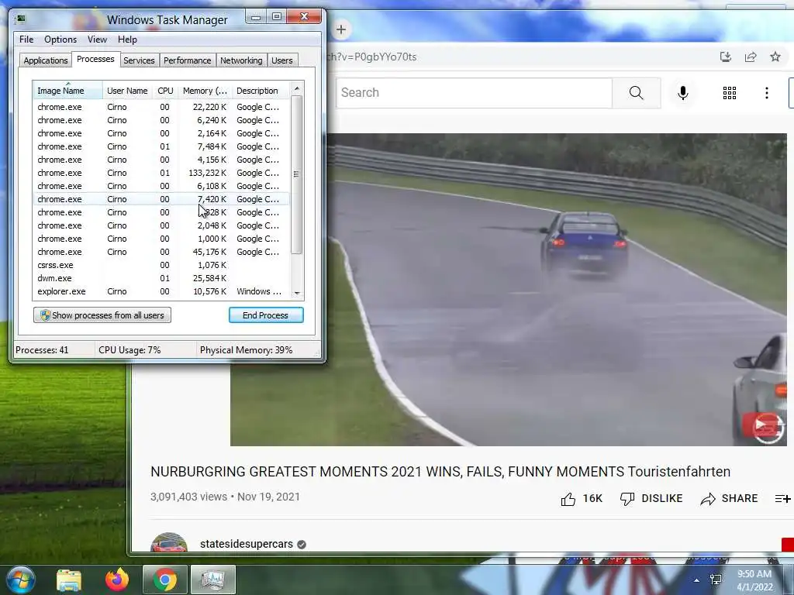Select chrome.exe using 7,484 K memory

tap(161, 146)
